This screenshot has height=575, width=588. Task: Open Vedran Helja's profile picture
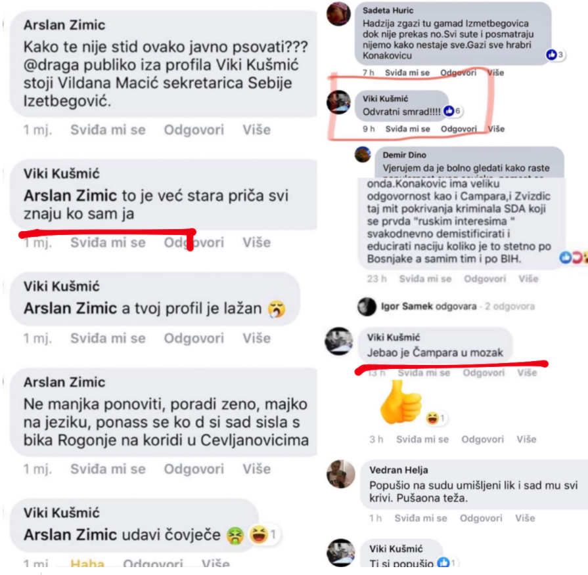(340, 474)
